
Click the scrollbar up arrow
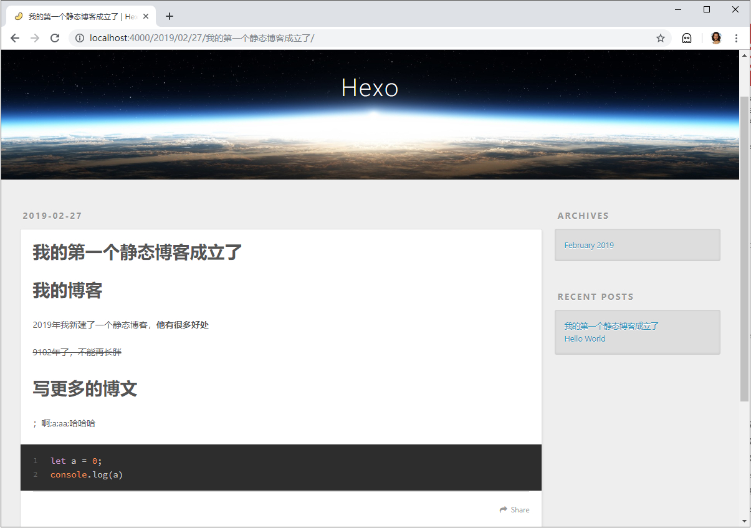745,55
